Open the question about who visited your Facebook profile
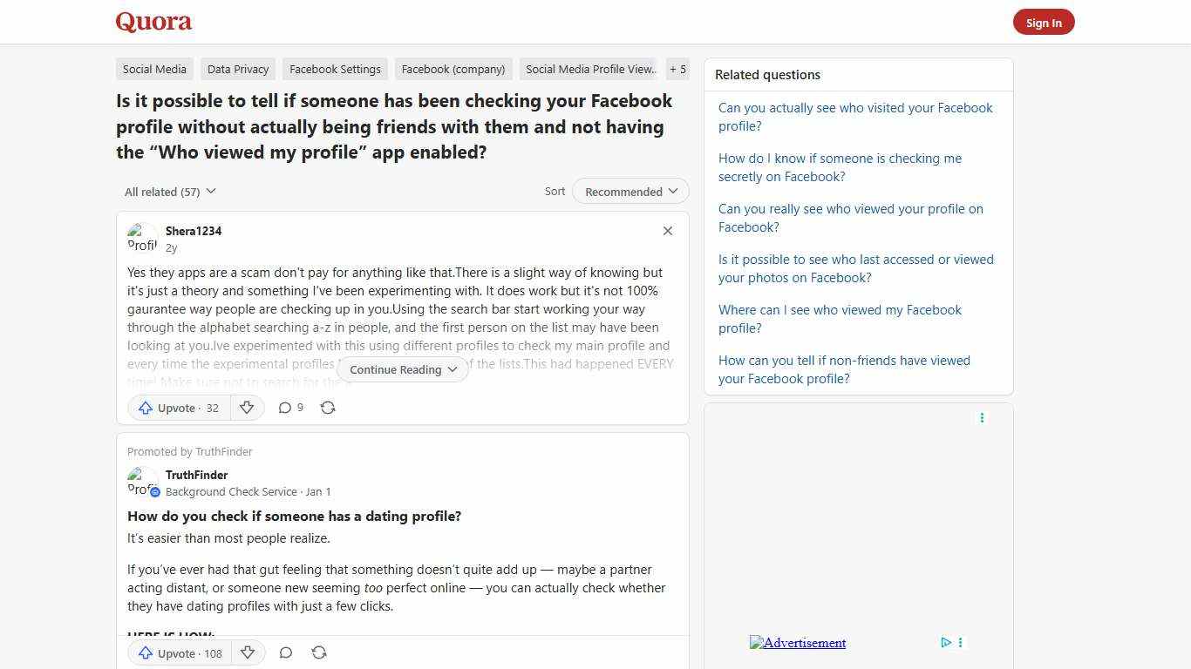 click(855, 117)
